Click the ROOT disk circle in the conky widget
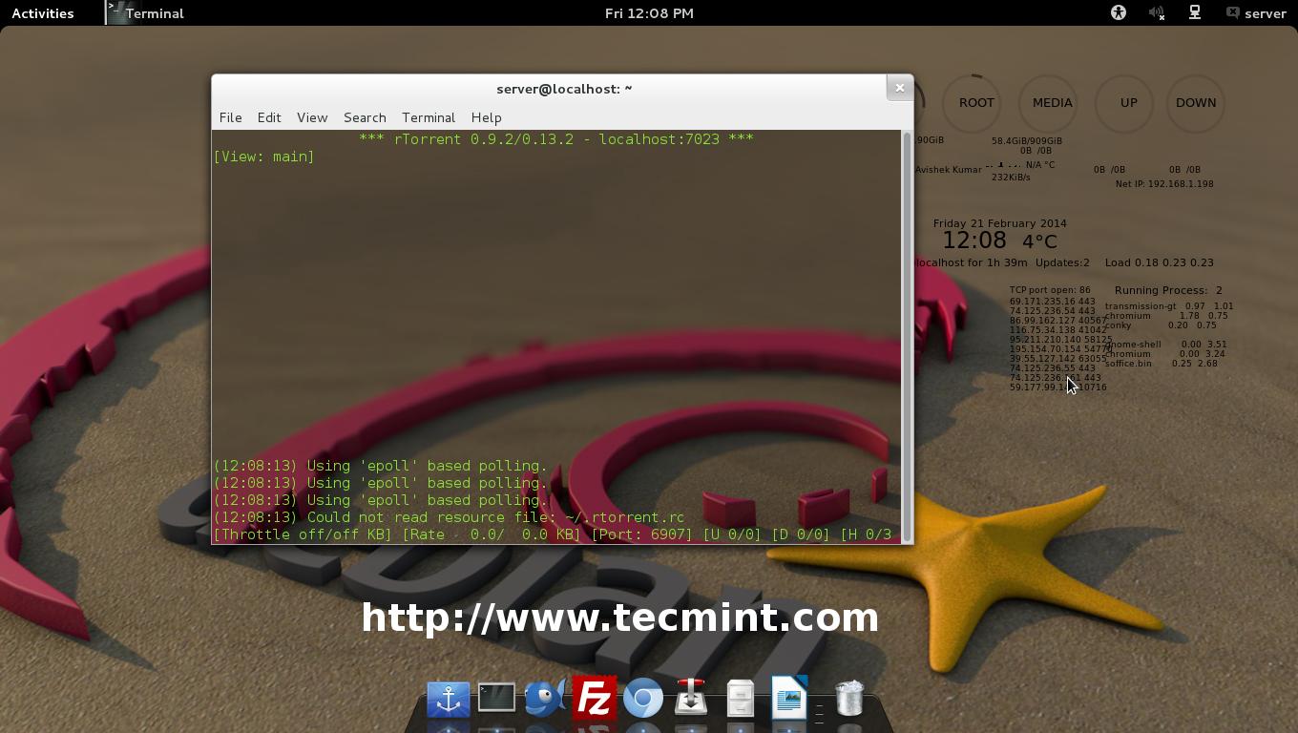The height and width of the screenshot is (733, 1298). click(x=973, y=102)
